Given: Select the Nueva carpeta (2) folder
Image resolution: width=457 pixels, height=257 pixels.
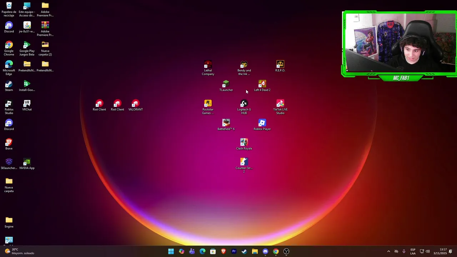Looking at the screenshot, I should click(x=45, y=49).
